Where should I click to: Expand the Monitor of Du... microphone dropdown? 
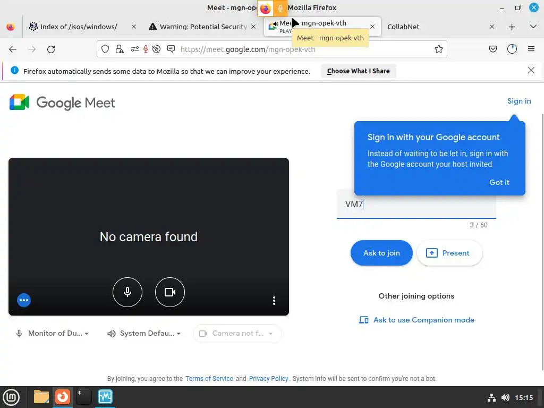point(52,334)
